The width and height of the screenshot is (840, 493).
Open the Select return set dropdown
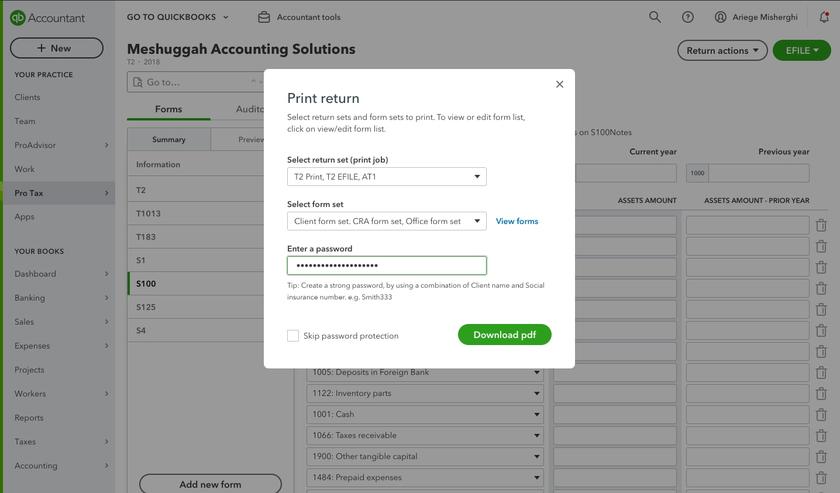[x=387, y=177]
